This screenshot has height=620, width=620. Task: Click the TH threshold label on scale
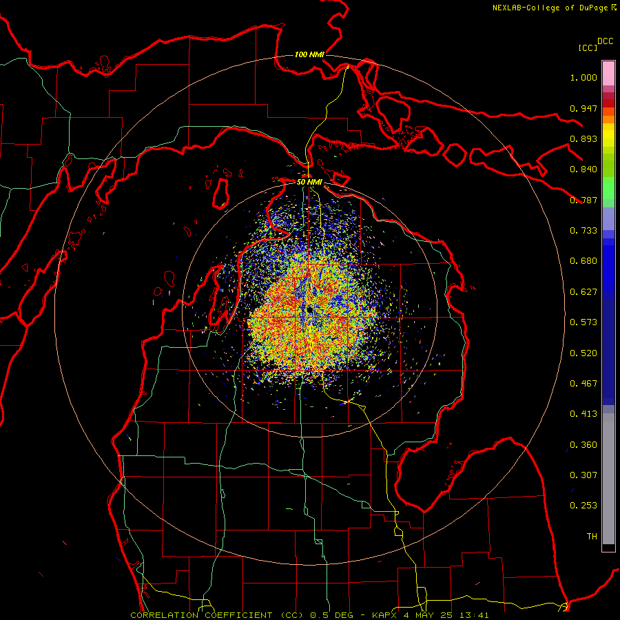(x=592, y=537)
